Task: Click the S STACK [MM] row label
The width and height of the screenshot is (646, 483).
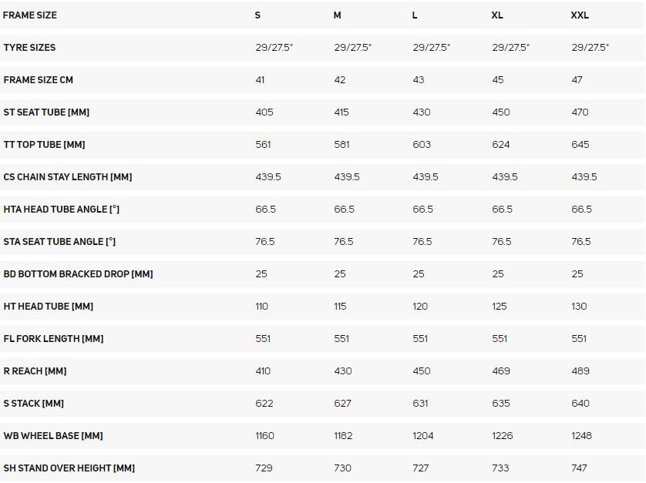Action: (x=33, y=404)
